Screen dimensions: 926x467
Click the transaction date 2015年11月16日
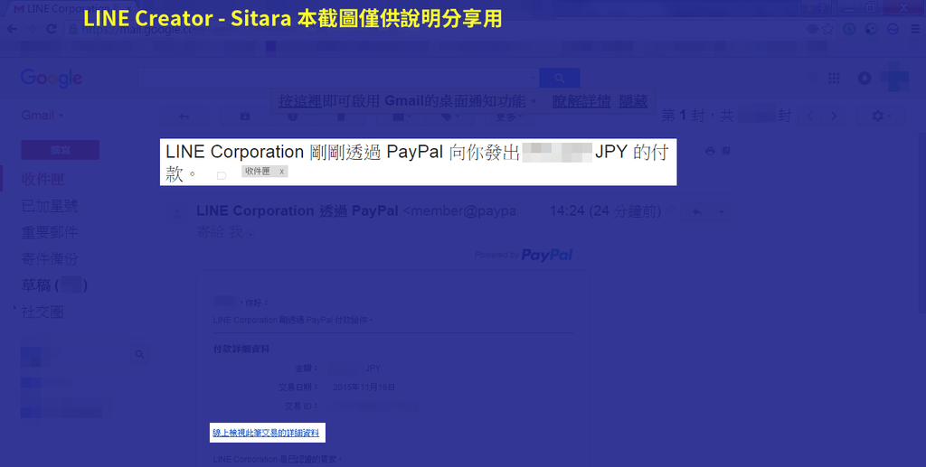364,388
